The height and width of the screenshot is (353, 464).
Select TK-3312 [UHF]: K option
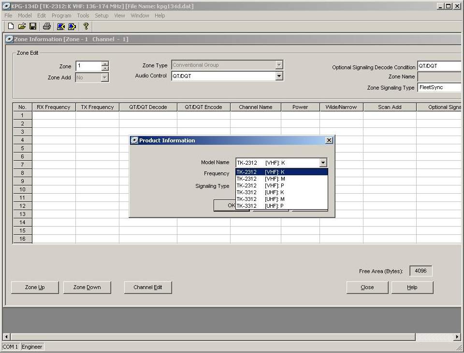click(281, 192)
